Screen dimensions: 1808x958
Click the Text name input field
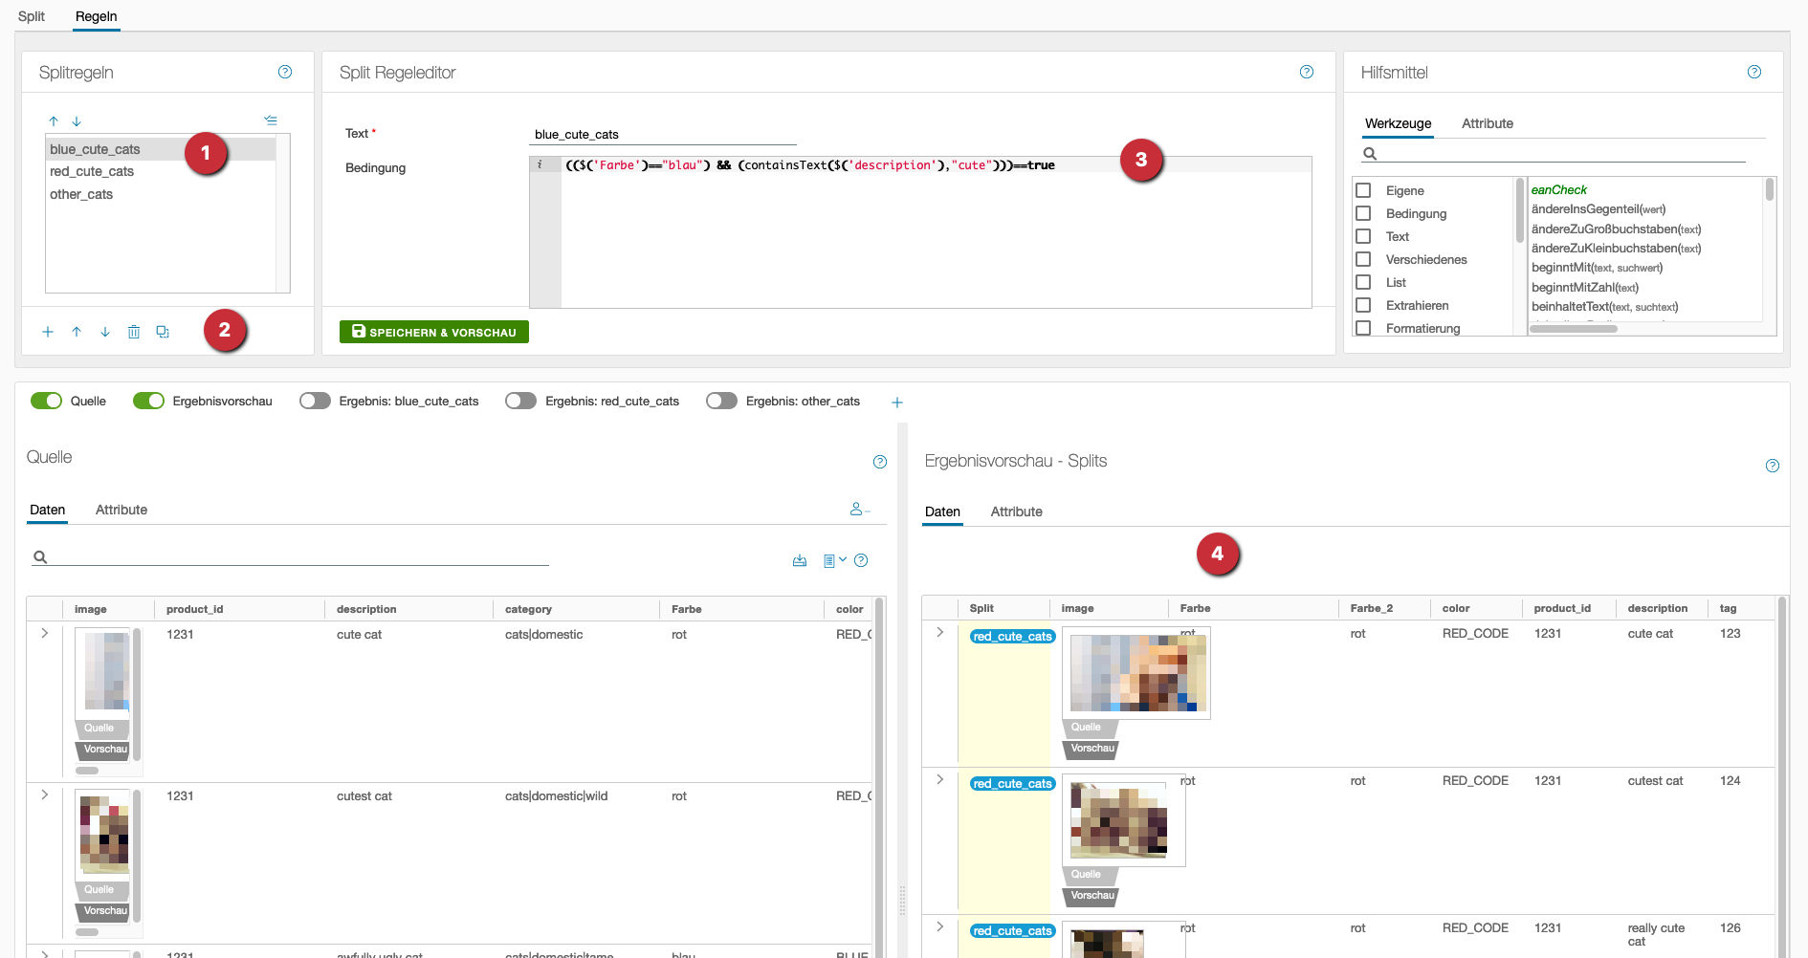[664, 135]
